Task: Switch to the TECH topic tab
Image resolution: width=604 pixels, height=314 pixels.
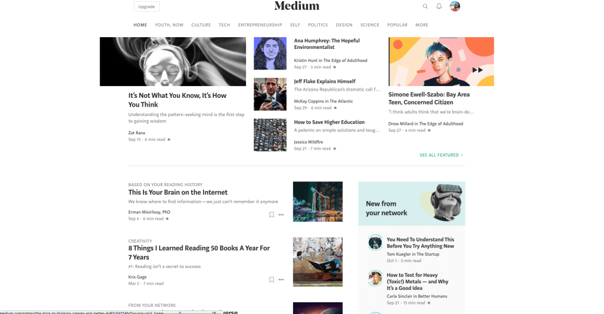Action: pos(225,25)
